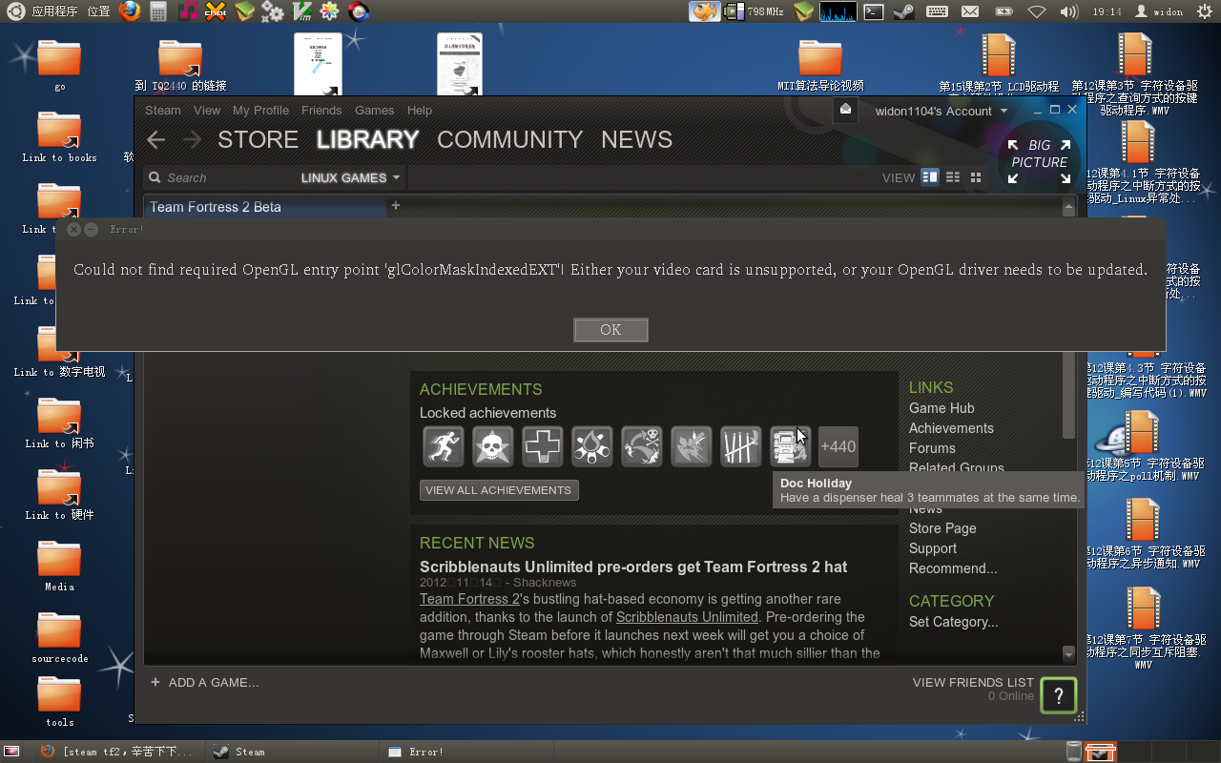The height and width of the screenshot is (763, 1221).
Task: Click the leaf-like achievement icon
Action: (x=692, y=446)
